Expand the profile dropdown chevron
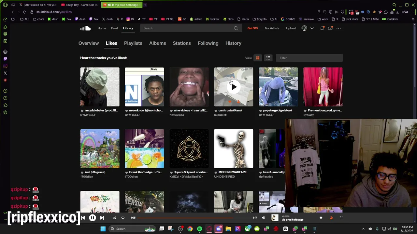Image resolution: width=417 pixels, height=234 pixels. point(312,28)
